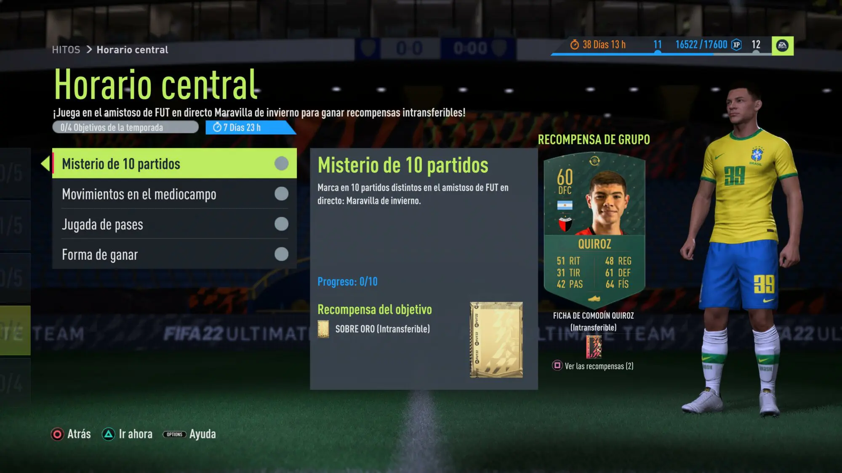Go to the HITOS breadcrumb
The width and height of the screenshot is (842, 473).
[x=66, y=50]
